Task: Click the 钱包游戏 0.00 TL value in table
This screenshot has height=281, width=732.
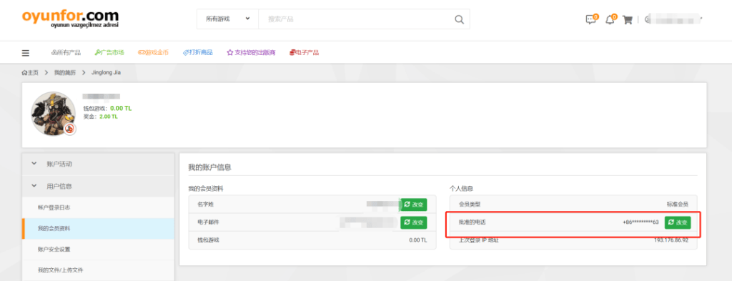Action: pyautogui.click(x=417, y=240)
